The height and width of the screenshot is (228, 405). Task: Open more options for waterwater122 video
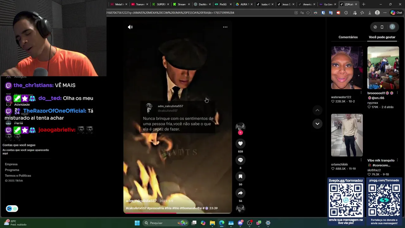coord(361,92)
